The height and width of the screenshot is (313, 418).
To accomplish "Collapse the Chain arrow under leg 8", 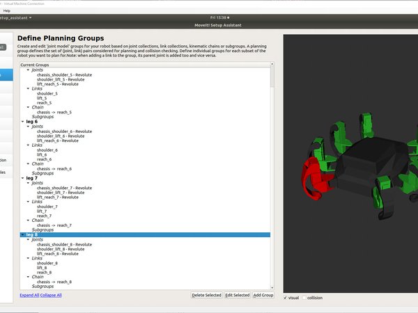I will click(x=29, y=277).
